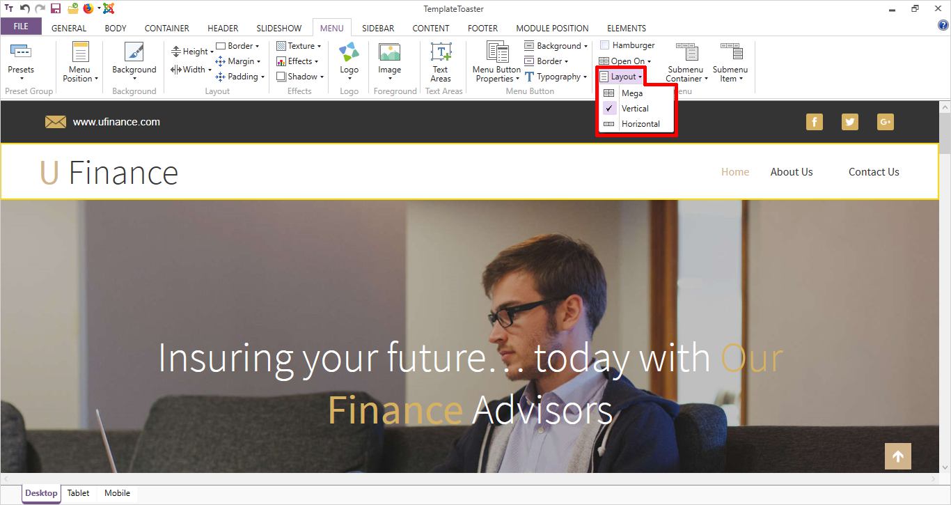Select the Background paint icon
951x505 pixels.
[134, 53]
